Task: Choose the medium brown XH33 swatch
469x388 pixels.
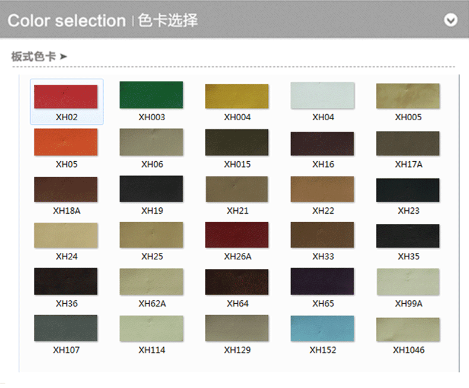Action: (x=322, y=235)
